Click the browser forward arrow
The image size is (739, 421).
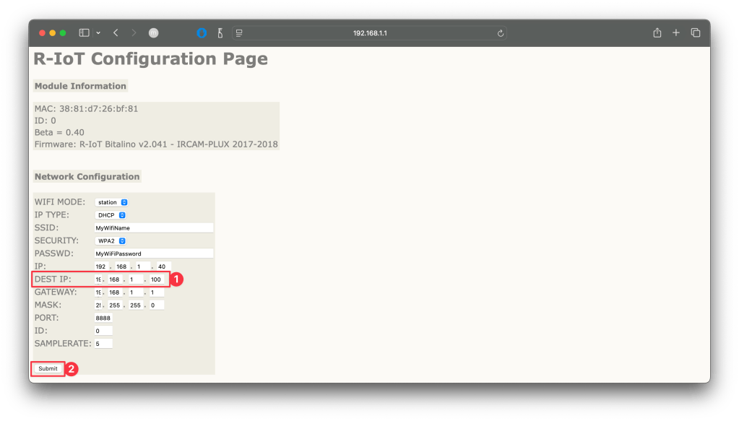click(134, 33)
